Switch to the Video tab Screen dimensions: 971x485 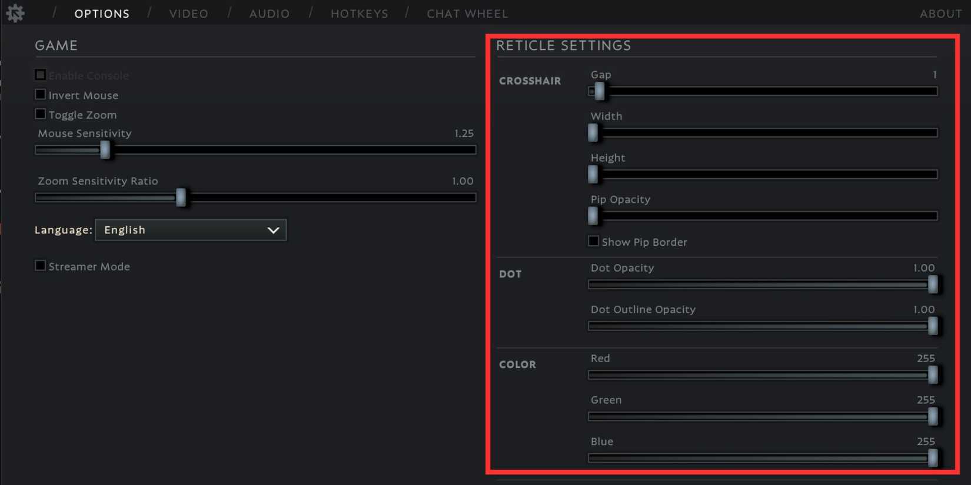pyautogui.click(x=189, y=14)
